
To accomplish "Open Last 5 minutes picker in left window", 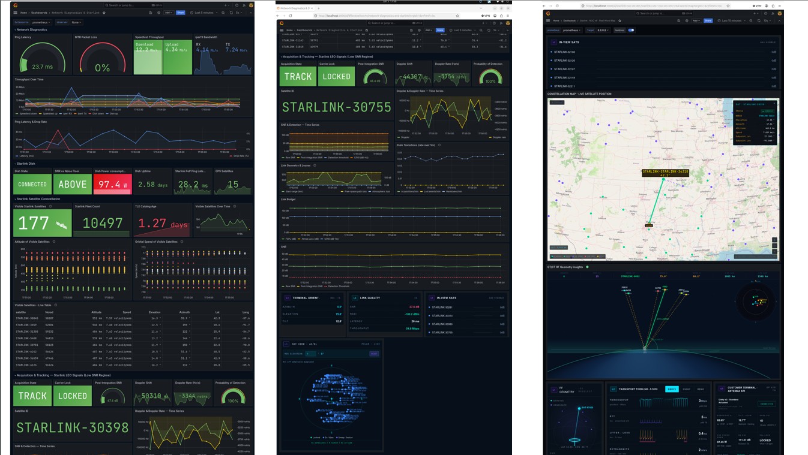I will 205,13.
